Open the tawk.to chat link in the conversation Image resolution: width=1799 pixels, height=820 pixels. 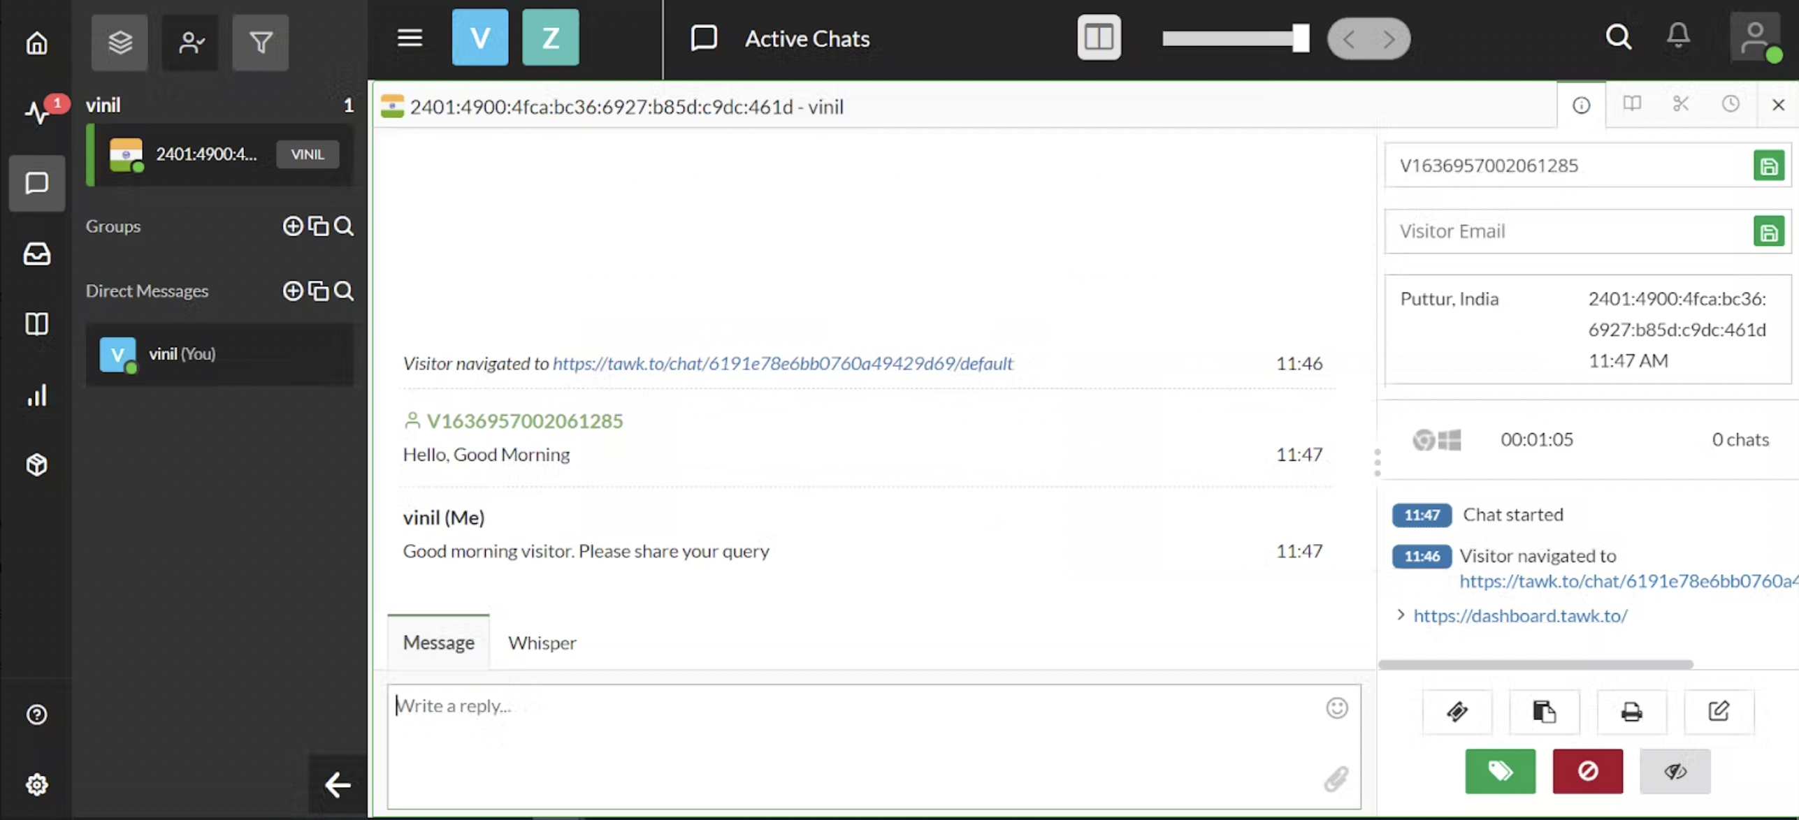(x=782, y=363)
